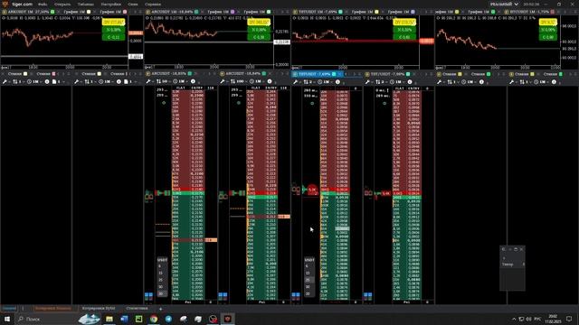The width and height of the screenshot is (579, 325).
Task: Click purple link swatch on График 1M tab
Action: pyautogui.click(x=233, y=12)
